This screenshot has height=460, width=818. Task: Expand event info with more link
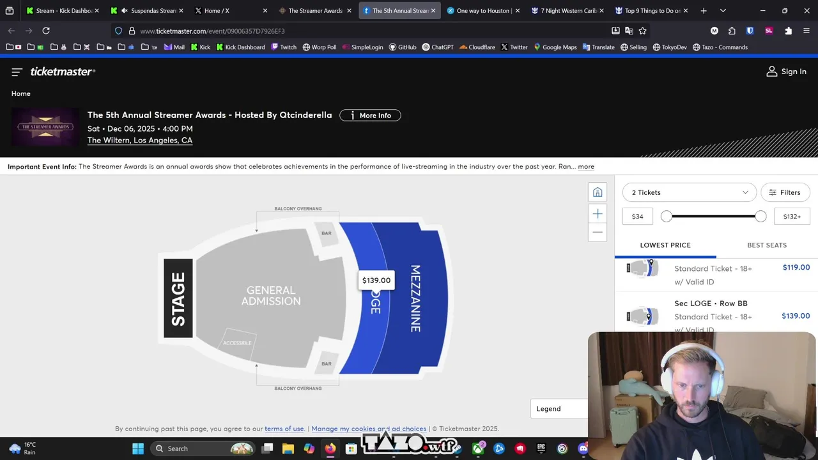click(586, 167)
